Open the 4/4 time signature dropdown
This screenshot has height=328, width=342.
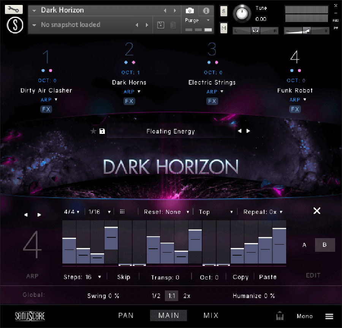71,212
